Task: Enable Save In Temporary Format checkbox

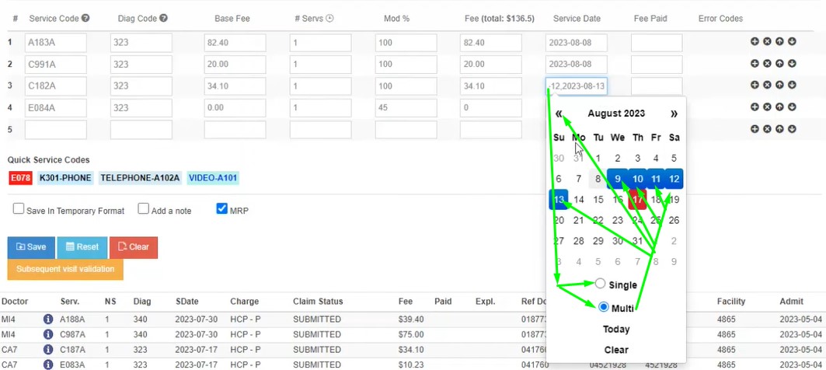Action: pos(19,209)
